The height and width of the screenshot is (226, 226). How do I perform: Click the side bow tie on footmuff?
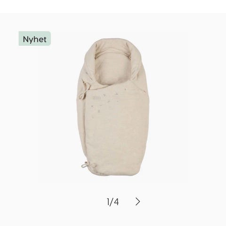click(x=83, y=92)
